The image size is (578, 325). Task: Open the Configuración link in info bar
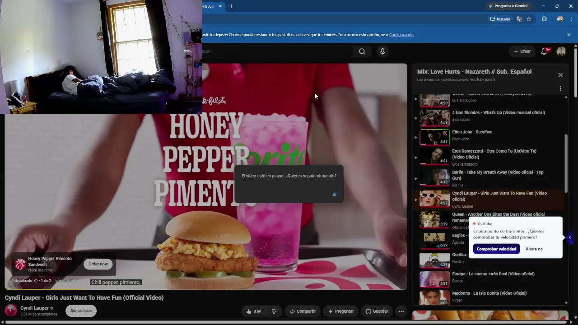tap(401, 35)
